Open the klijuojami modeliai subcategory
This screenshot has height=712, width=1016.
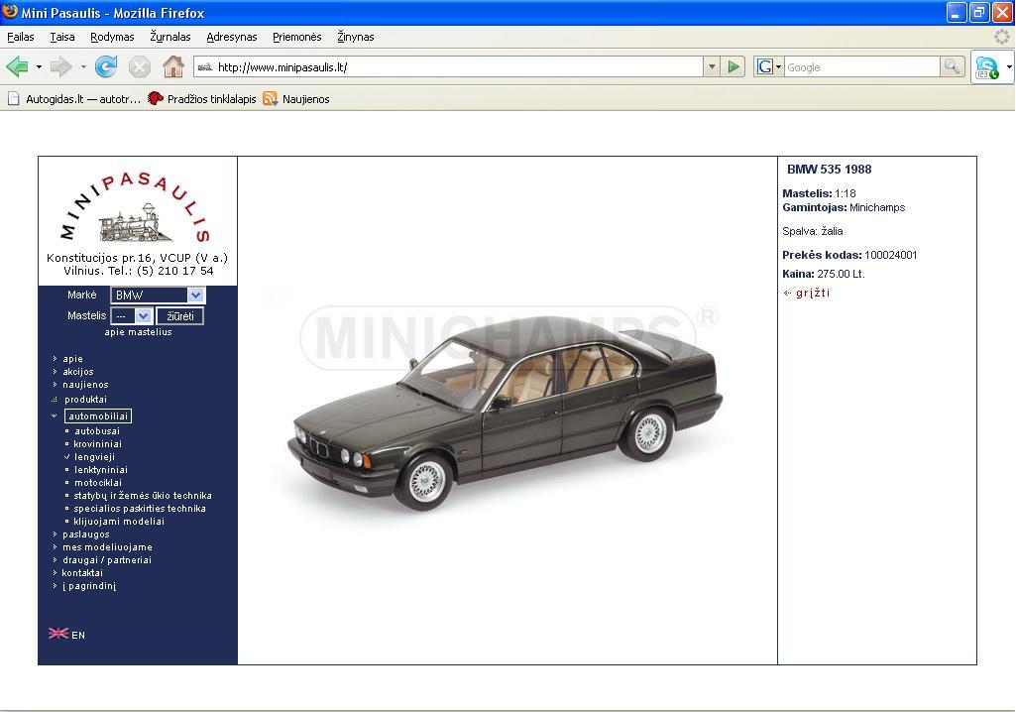pos(119,522)
